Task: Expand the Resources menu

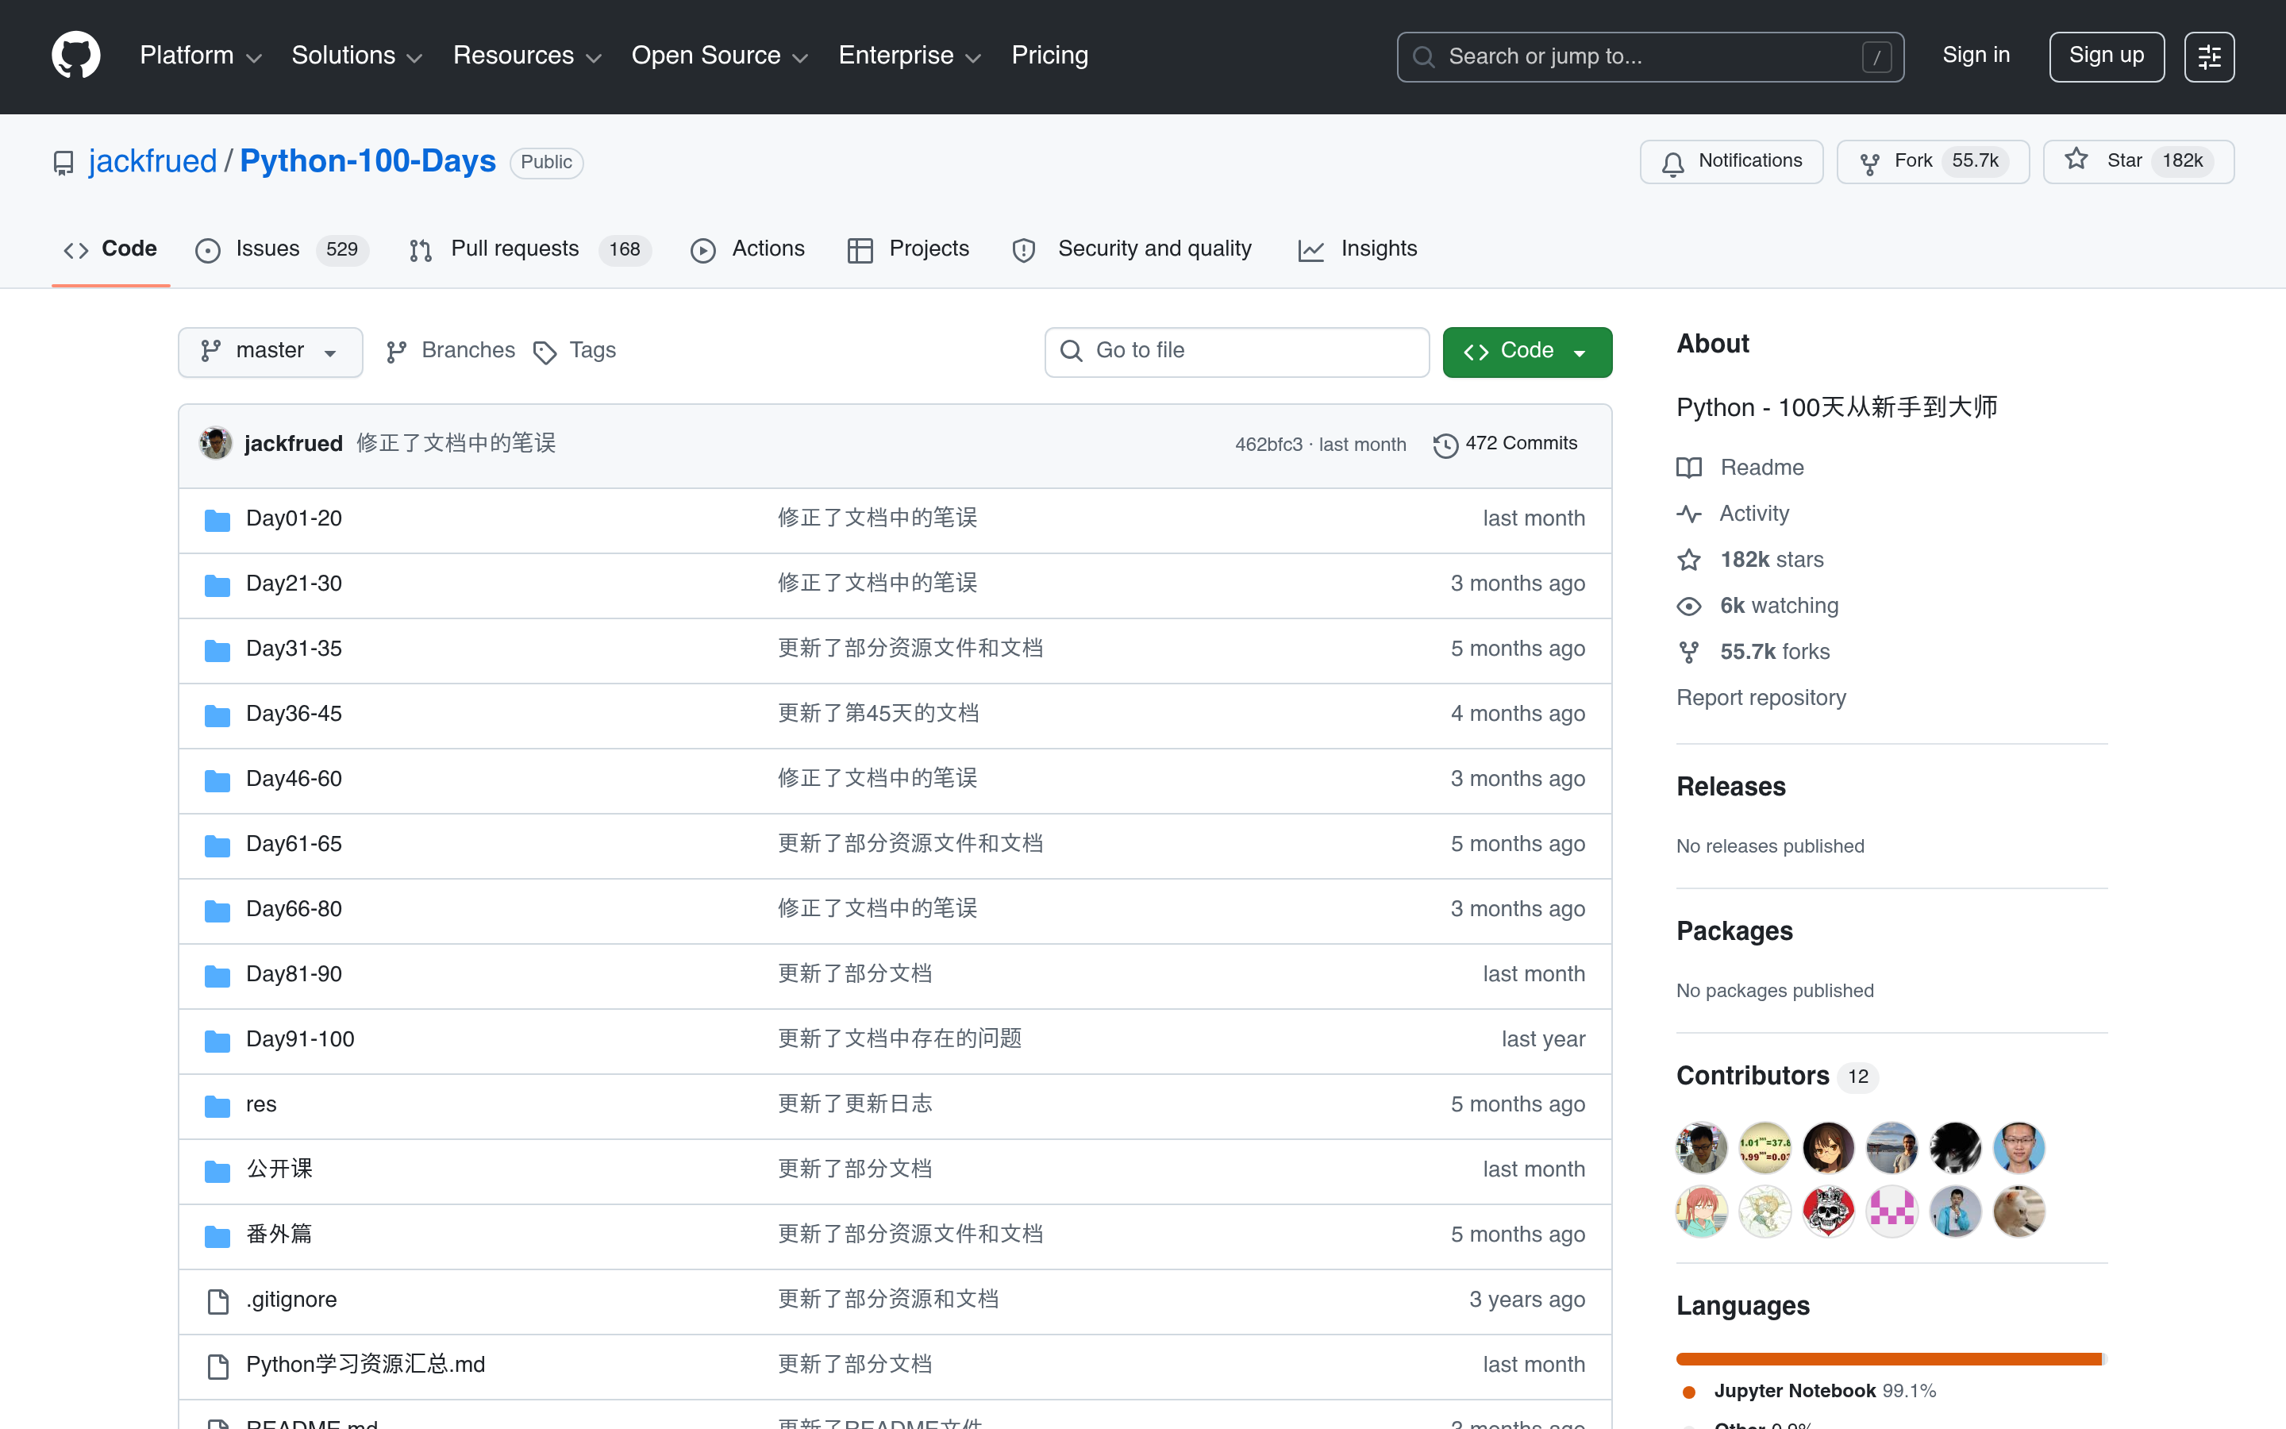Action: point(527,56)
